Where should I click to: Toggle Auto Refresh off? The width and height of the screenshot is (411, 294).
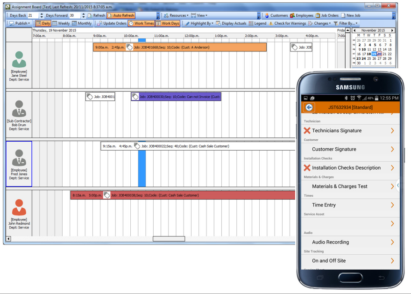point(121,15)
